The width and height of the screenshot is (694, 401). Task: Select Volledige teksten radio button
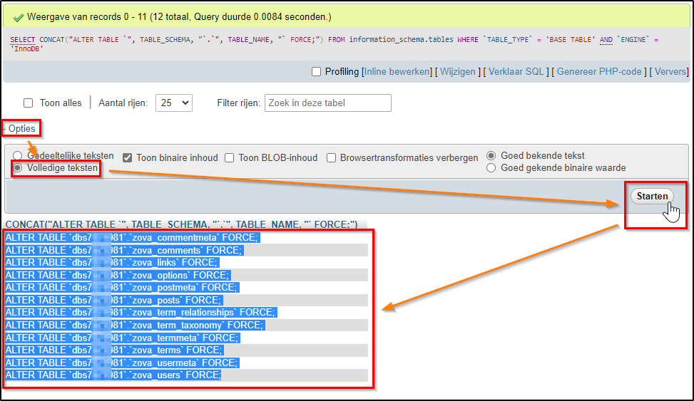point(18,168)
